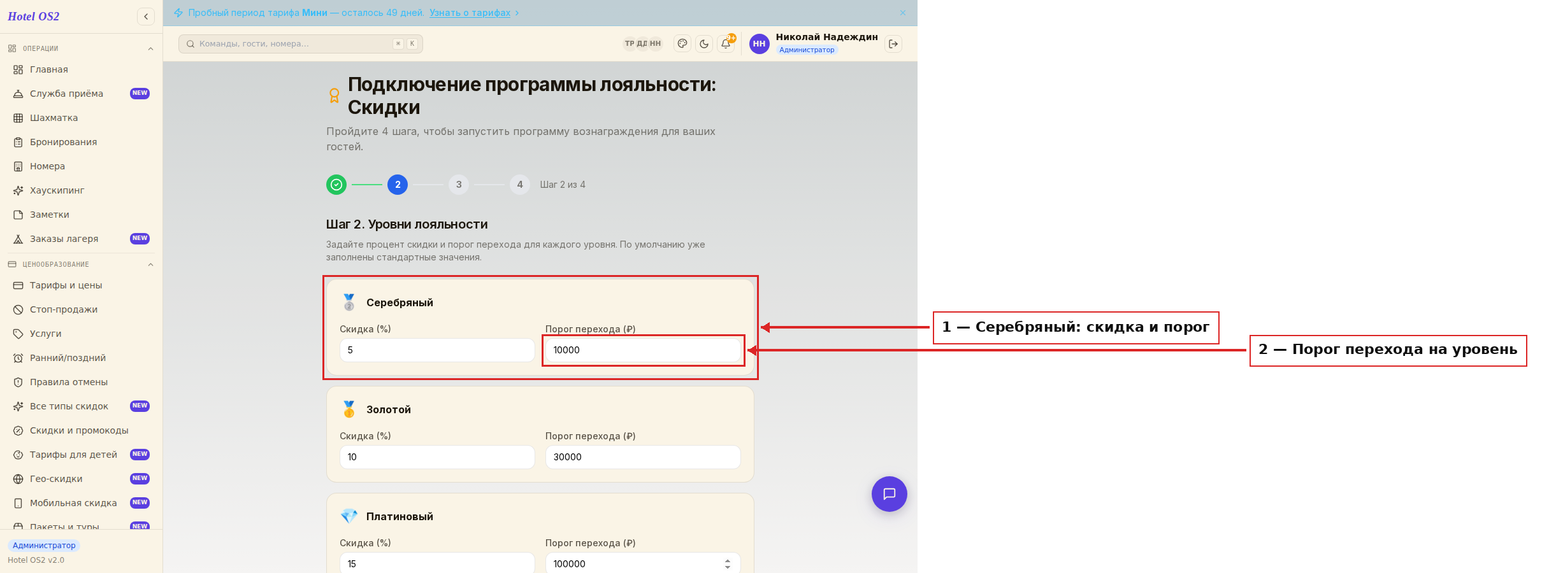Click the Администратор badge in sidebar footer
This screenshot has width=1542, height=573.
[x=44, y=546]
